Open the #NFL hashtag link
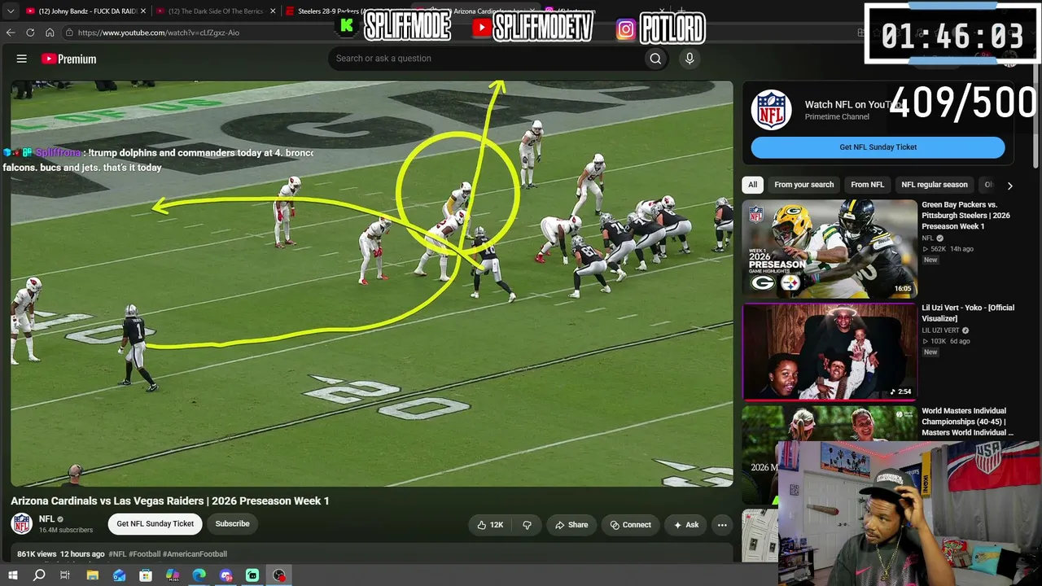The image size is (1042, 586). [x=118, y=554]
